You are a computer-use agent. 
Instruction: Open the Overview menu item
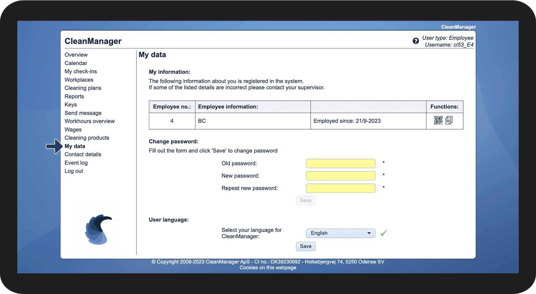(76, 55)
